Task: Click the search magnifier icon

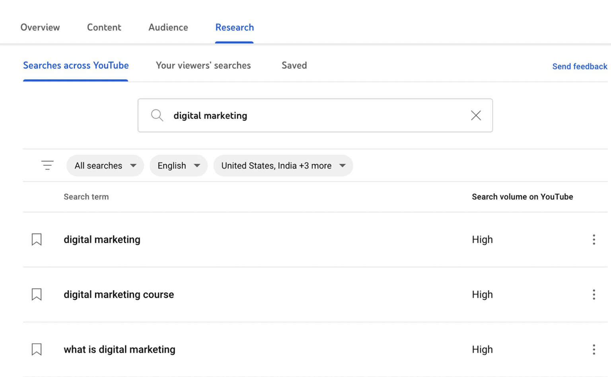Action: (x=157, y=115)
